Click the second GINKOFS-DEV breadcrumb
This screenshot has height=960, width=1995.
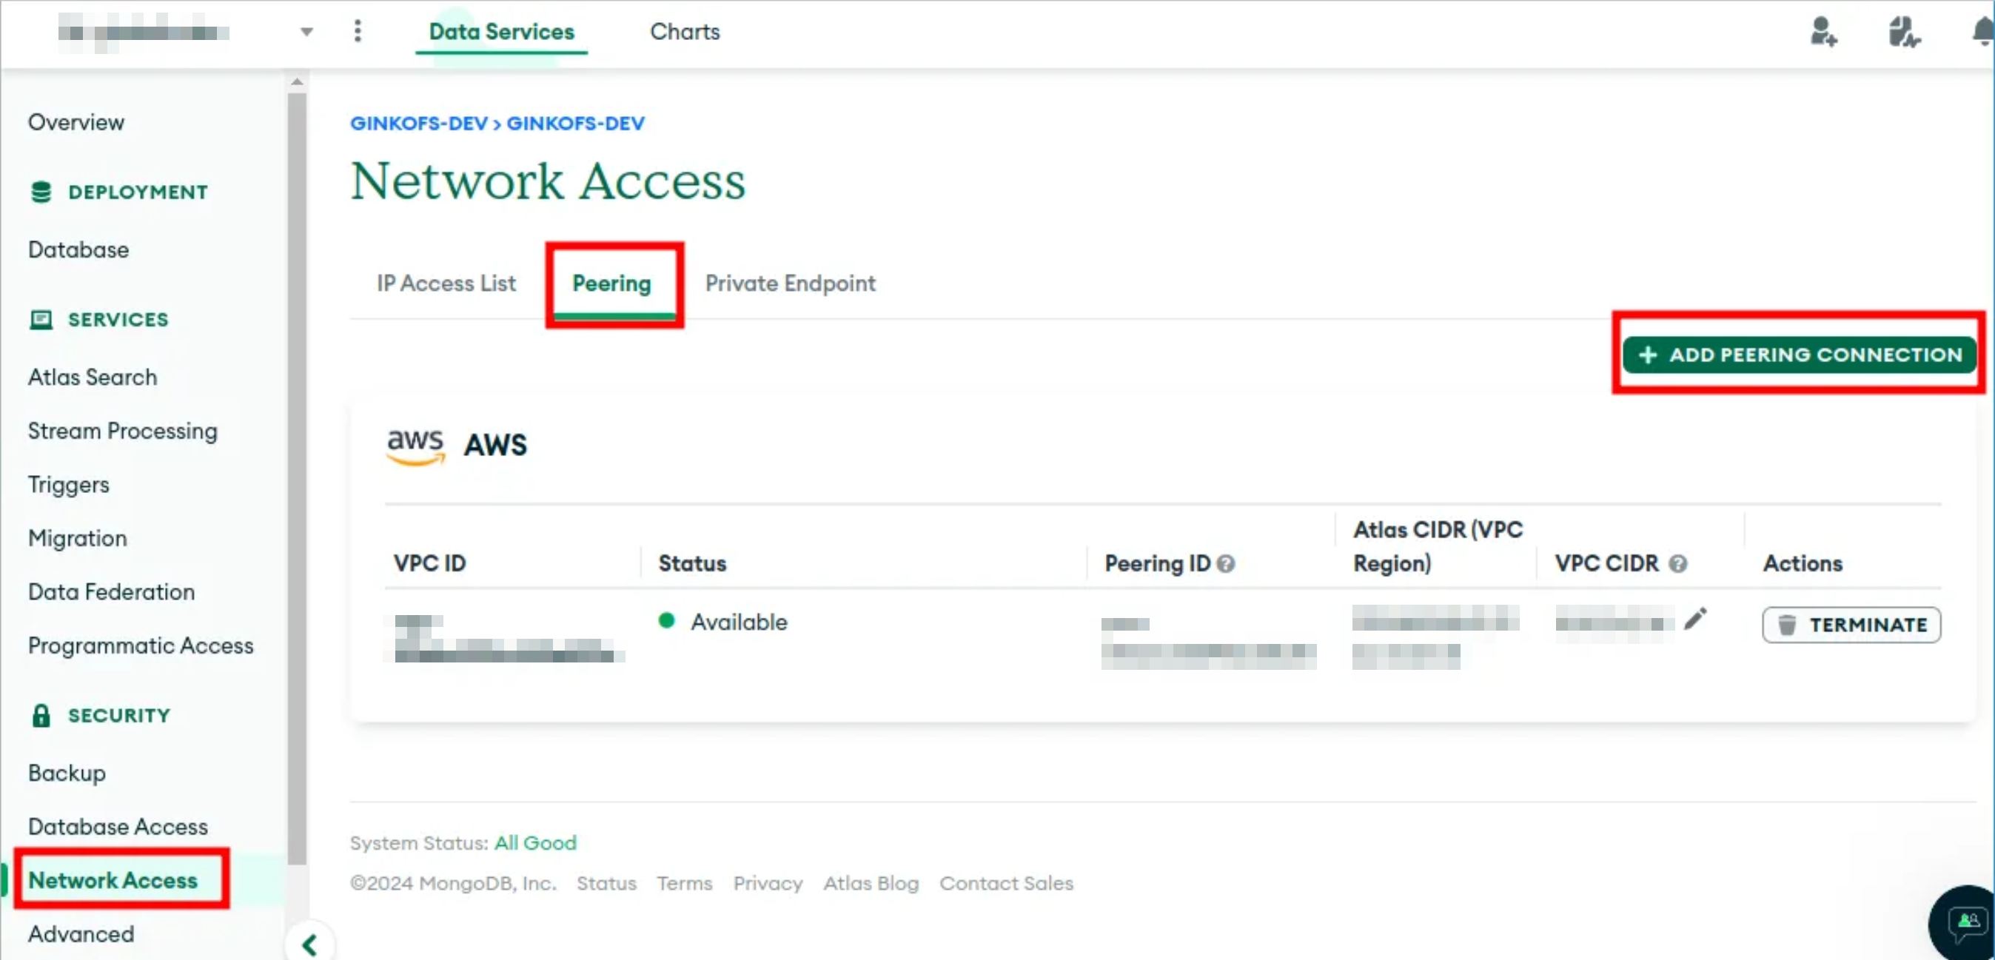[575, 124]
